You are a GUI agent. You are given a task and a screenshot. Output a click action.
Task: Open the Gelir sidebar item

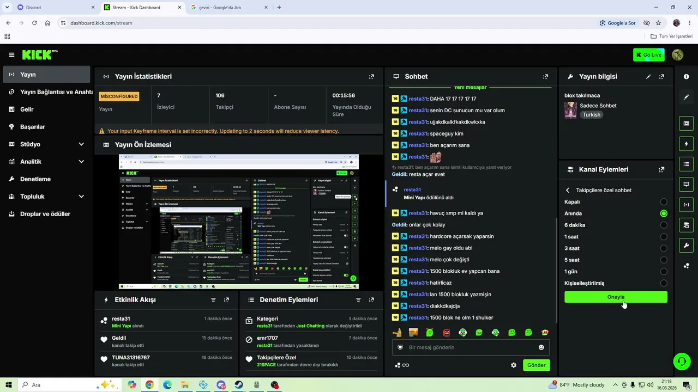pos(47,109)
